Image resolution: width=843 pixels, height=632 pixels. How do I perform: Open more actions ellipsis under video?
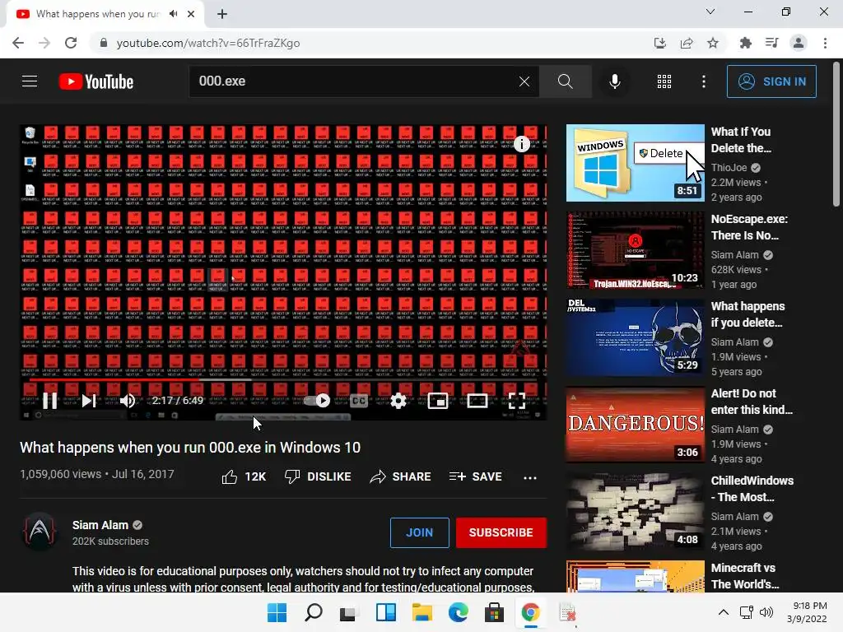530,477
